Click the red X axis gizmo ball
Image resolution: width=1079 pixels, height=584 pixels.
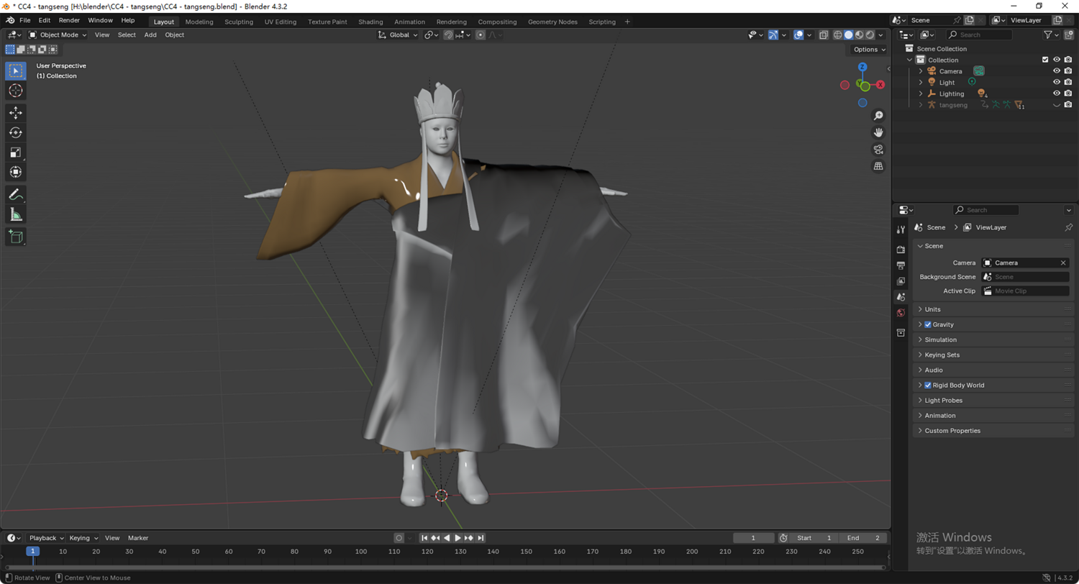[x=880, y=85]
